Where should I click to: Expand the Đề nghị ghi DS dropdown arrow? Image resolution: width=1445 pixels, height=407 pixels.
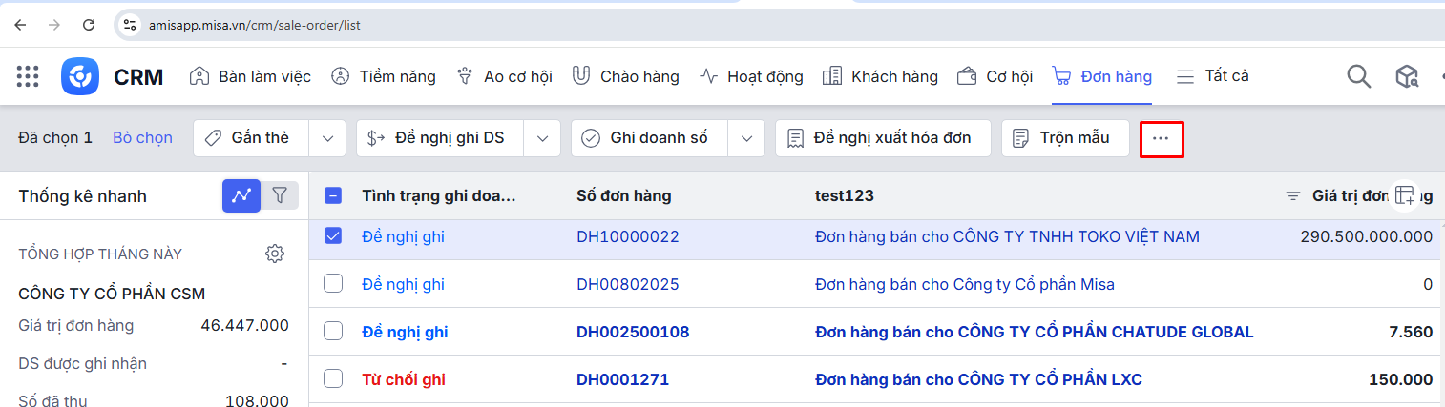point(542,139)
